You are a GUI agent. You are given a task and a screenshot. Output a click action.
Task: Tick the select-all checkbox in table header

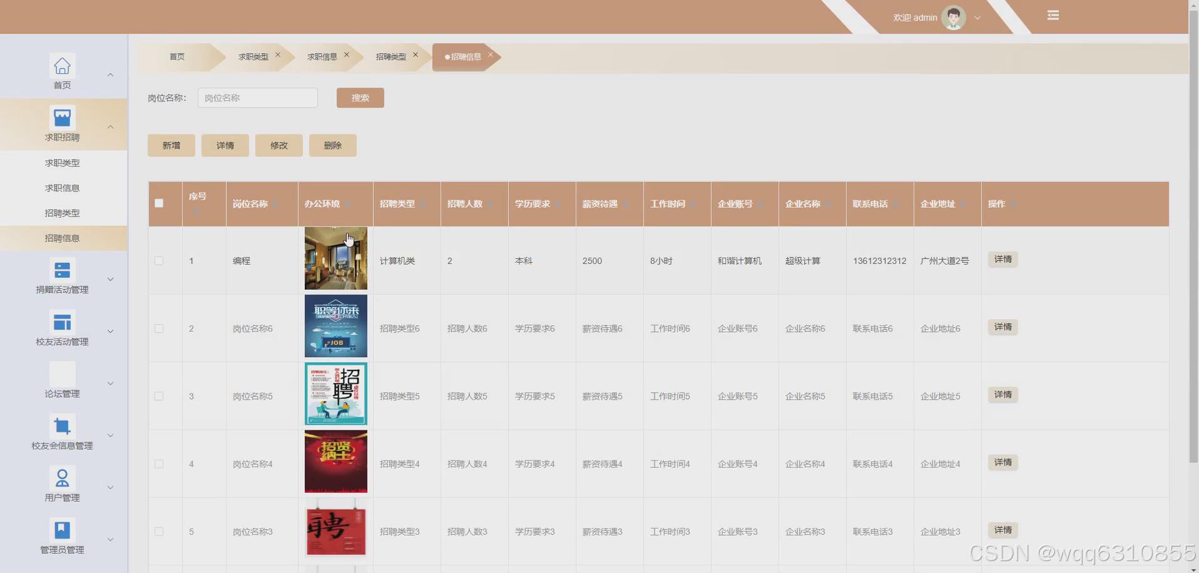coord(159,203)
